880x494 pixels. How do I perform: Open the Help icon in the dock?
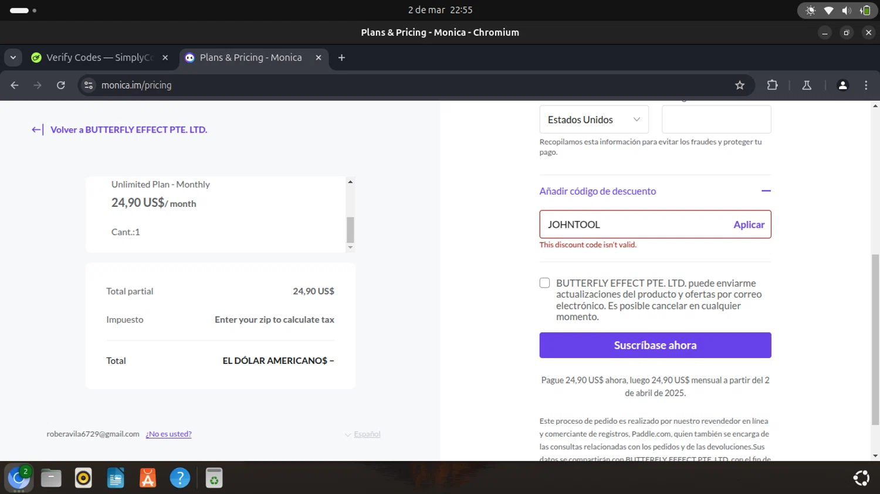tap(180, 478)
